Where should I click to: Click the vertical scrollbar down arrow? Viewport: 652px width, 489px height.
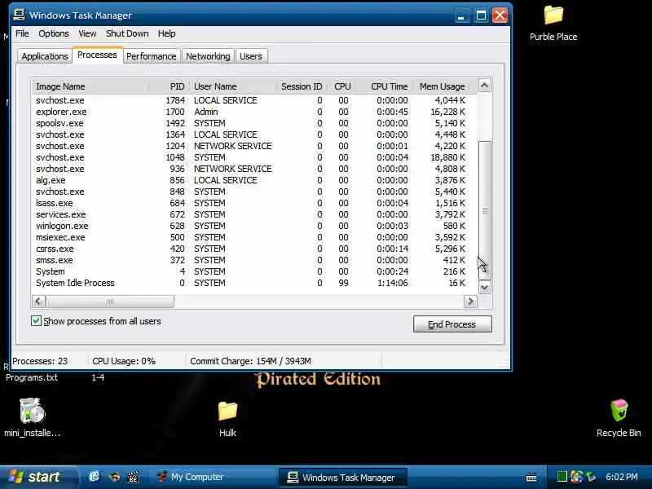pyautogui.click(x=484, y=288)
